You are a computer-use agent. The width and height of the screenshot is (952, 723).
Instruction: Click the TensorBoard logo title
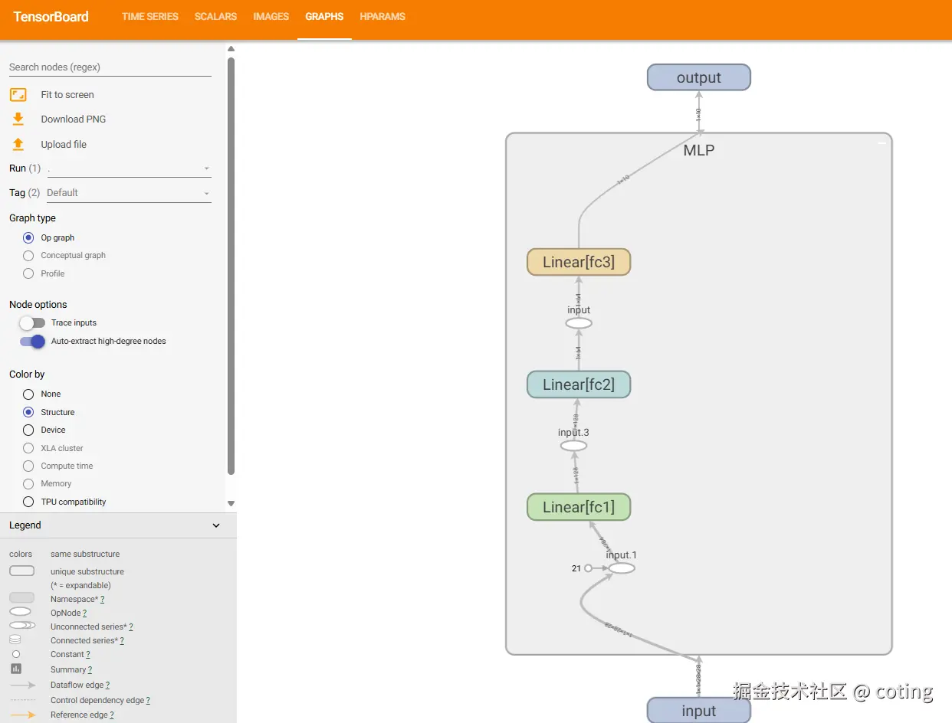point(51,16)
